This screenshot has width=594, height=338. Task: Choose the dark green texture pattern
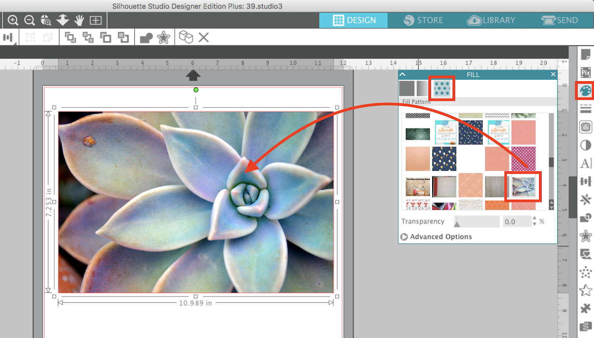(x=418, y=134)
